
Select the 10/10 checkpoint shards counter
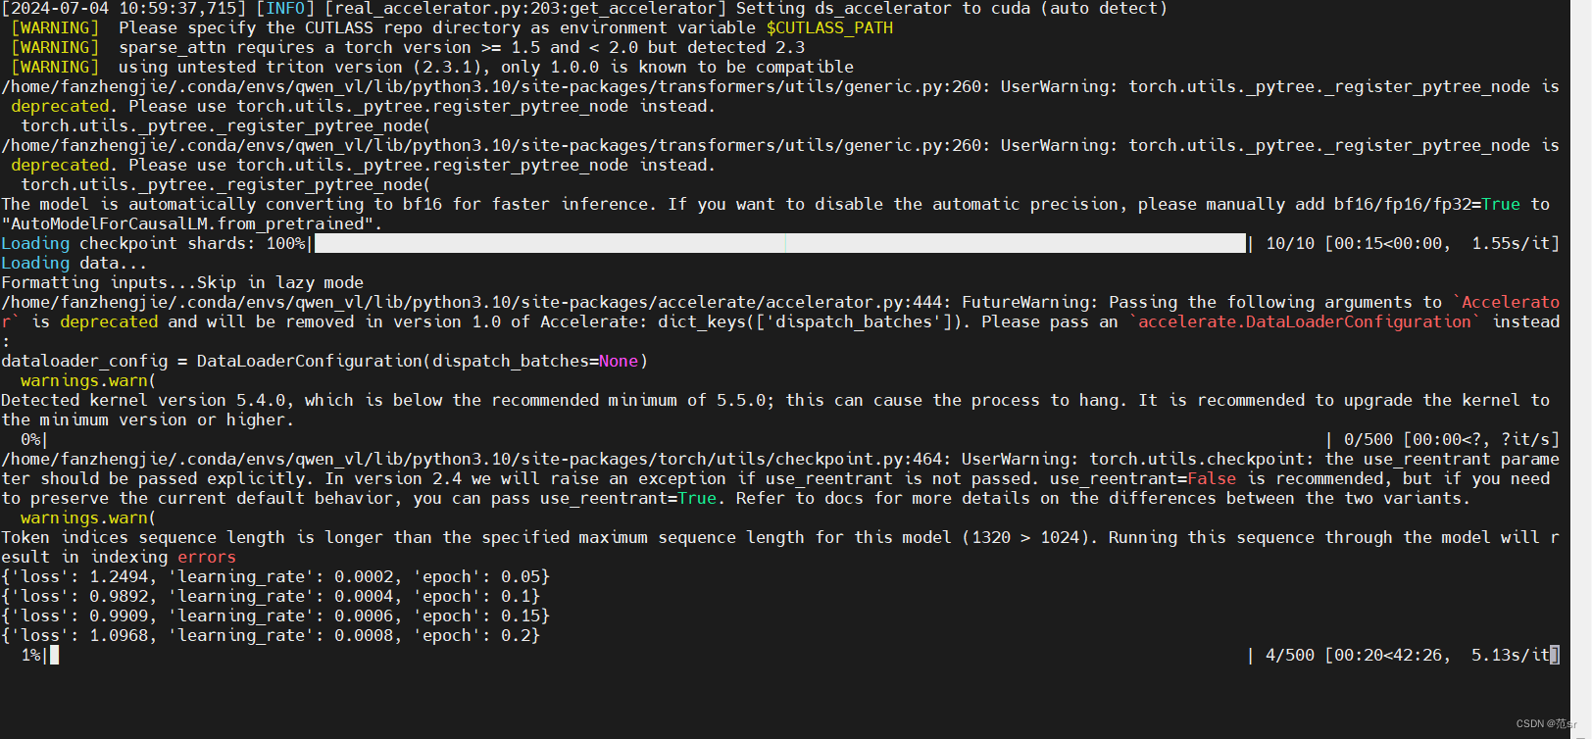pos(1290,243)
